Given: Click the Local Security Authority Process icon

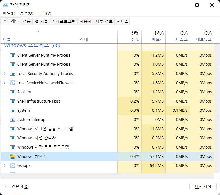Looking at the screenshot, I should 13,74.
